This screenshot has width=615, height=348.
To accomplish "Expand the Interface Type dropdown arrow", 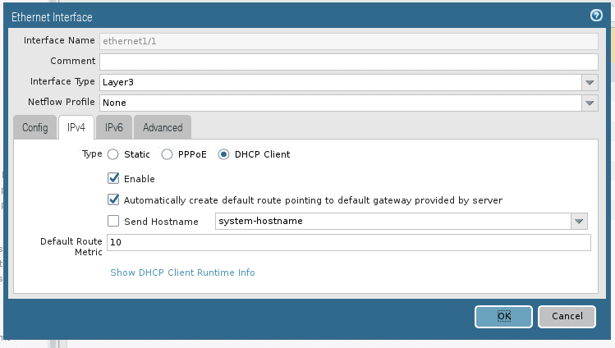I will pyautogui.click(x=590, y=82).
